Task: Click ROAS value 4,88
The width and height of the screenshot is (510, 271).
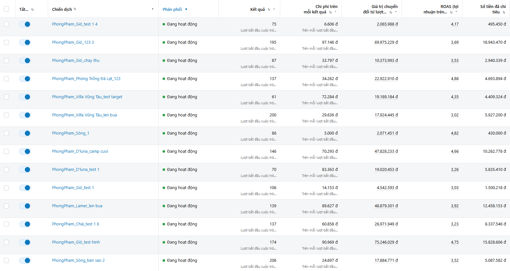Action: [455, 79]
